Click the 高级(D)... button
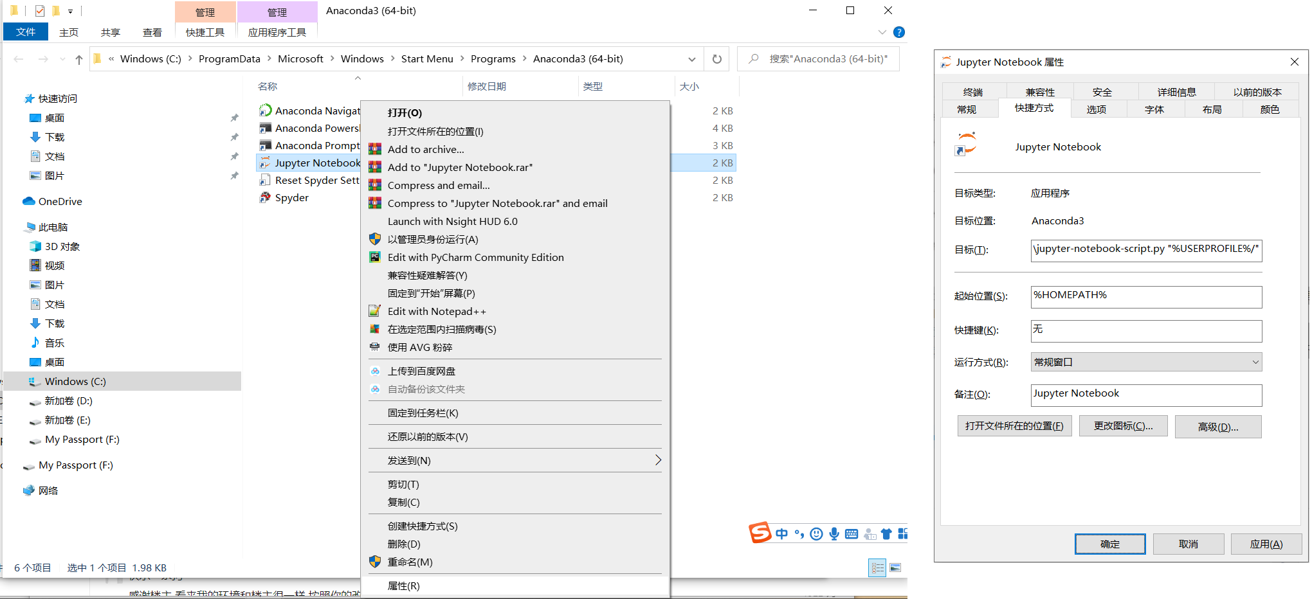Image resolution: width=1312 pixels, height=599 pixels. 1218,427
